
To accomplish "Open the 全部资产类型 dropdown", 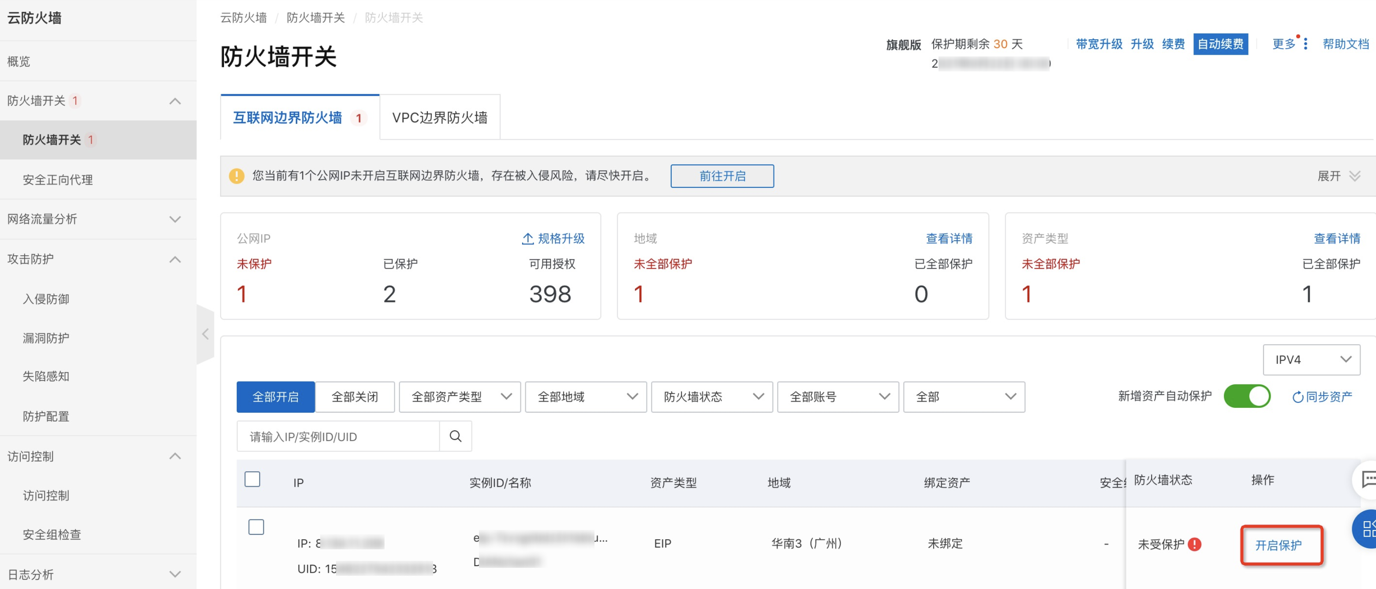I will point(460,397).
